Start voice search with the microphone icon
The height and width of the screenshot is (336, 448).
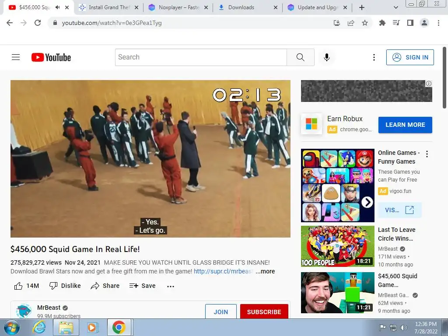pyautogui.click(x=327, y=57)
